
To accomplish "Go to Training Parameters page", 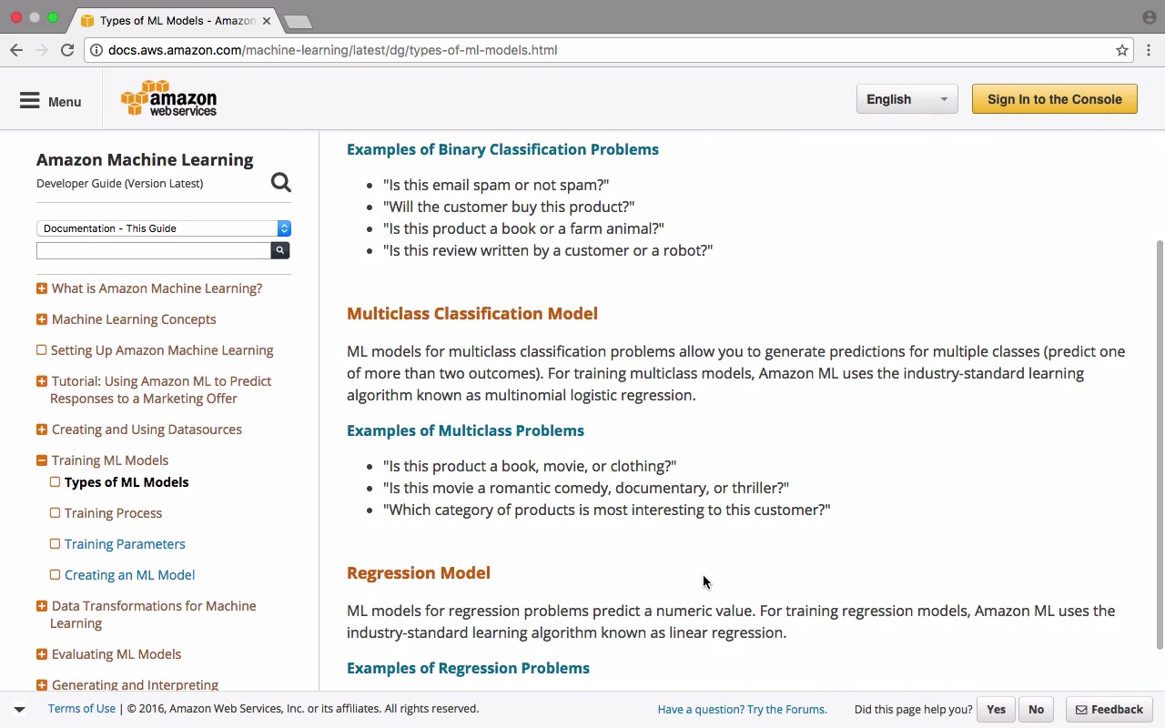I will 125,544.
